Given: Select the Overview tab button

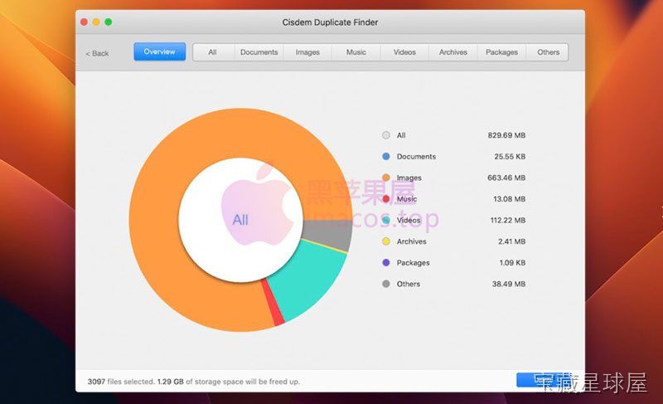Looking at the screenshot, I should (159, 51).
